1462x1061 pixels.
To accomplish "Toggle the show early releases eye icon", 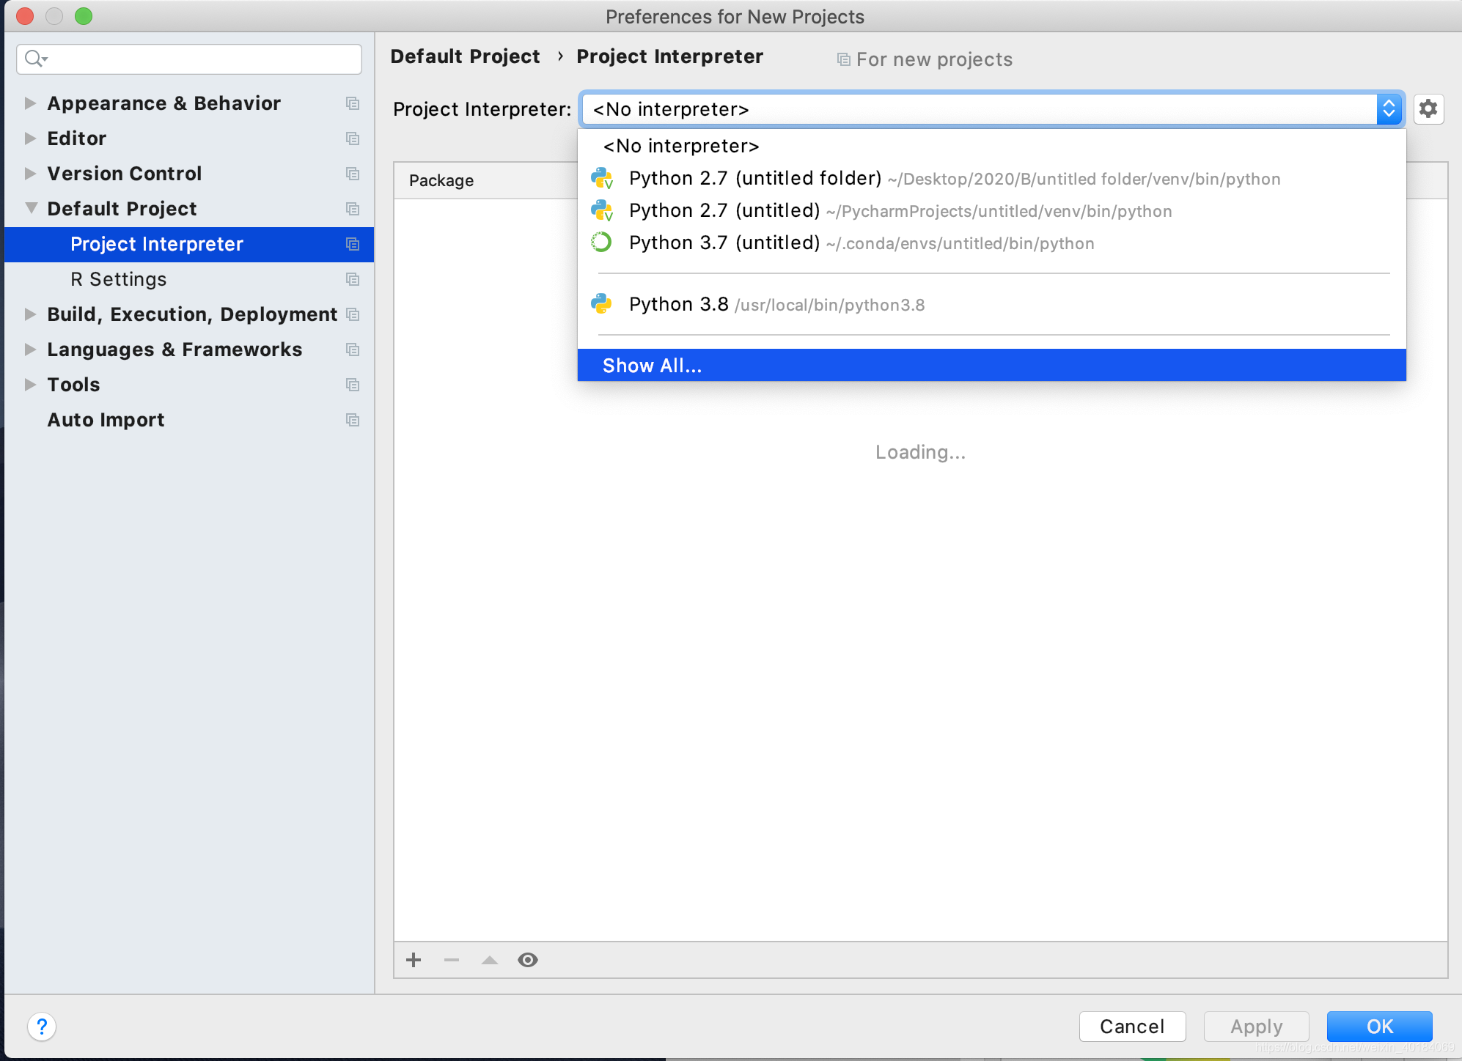I will 528,960.
